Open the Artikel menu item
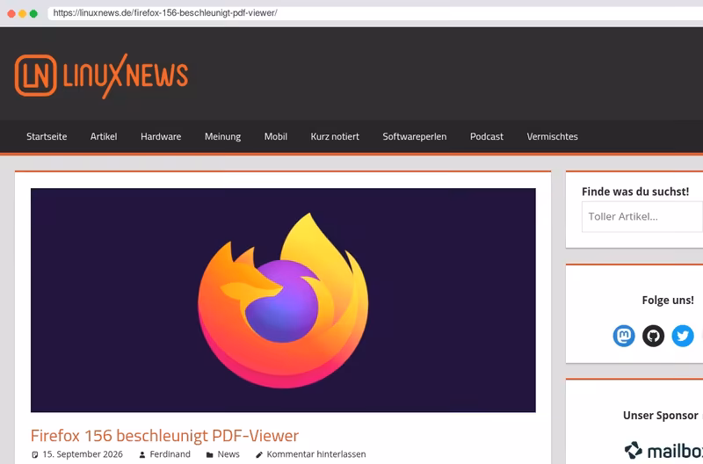Image resolution: width=703 pixels, height=464 pixels. click(104, 136)
